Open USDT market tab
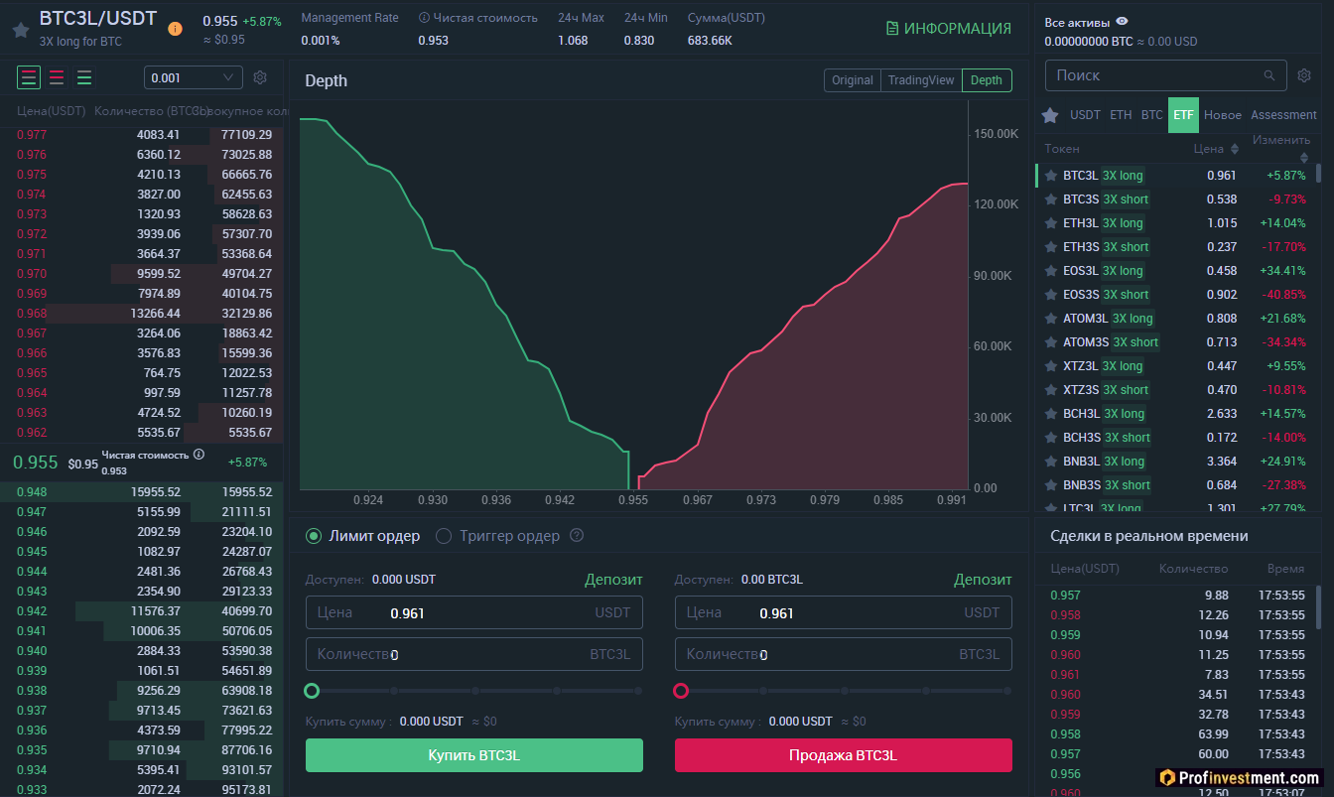 [1085, 115]
